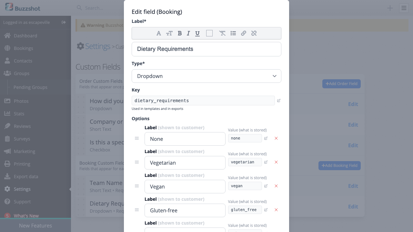Grab the drag handle of the Vegan option
Screen dimensions: 413x232
137,186
